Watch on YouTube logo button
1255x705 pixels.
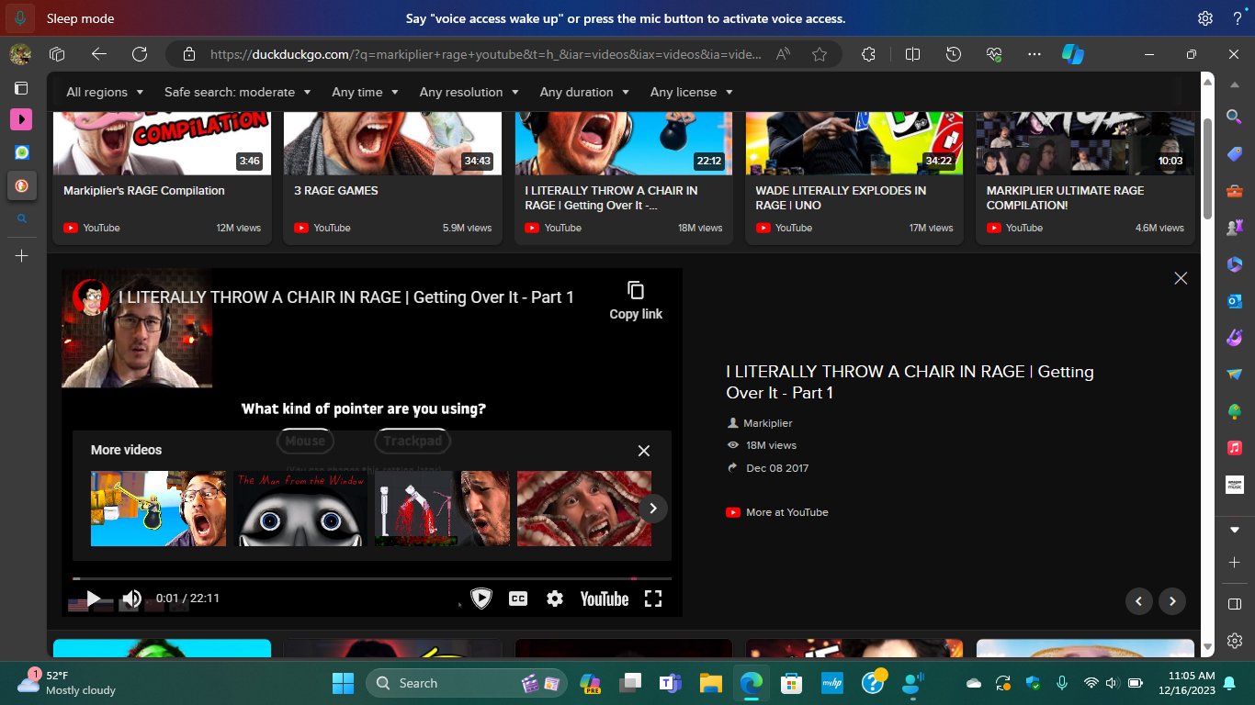pos(605,599)
